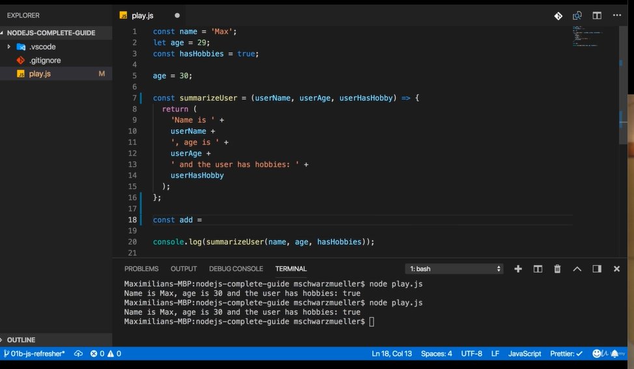Click userHasHobby on line 14

point(197,176)
